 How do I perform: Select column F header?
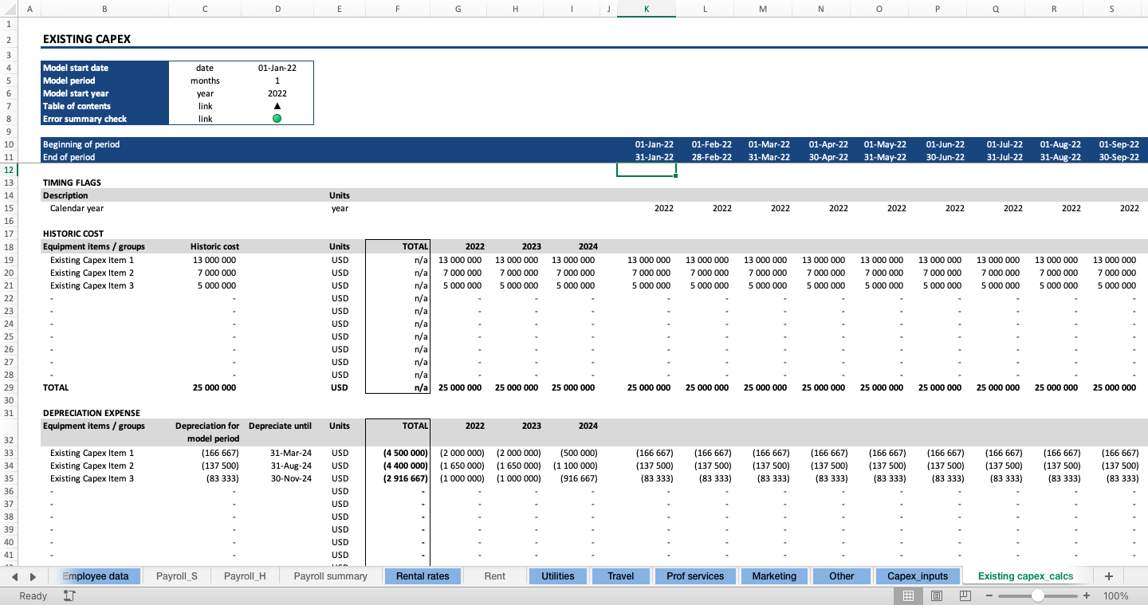(x=397, y=9)
